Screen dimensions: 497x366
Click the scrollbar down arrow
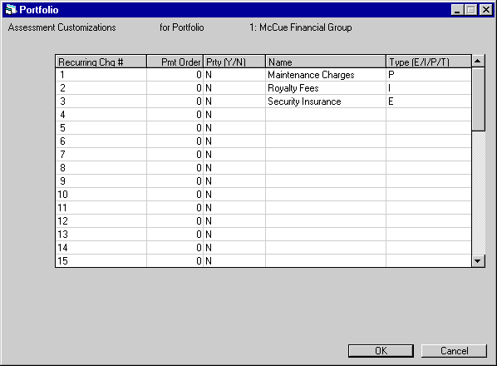coord(478,261)
